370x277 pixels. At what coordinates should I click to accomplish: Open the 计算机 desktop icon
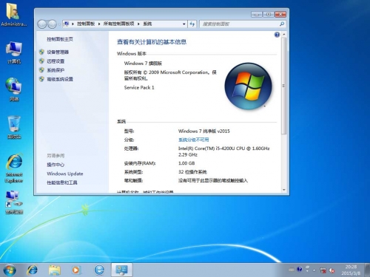pos(14,52)
